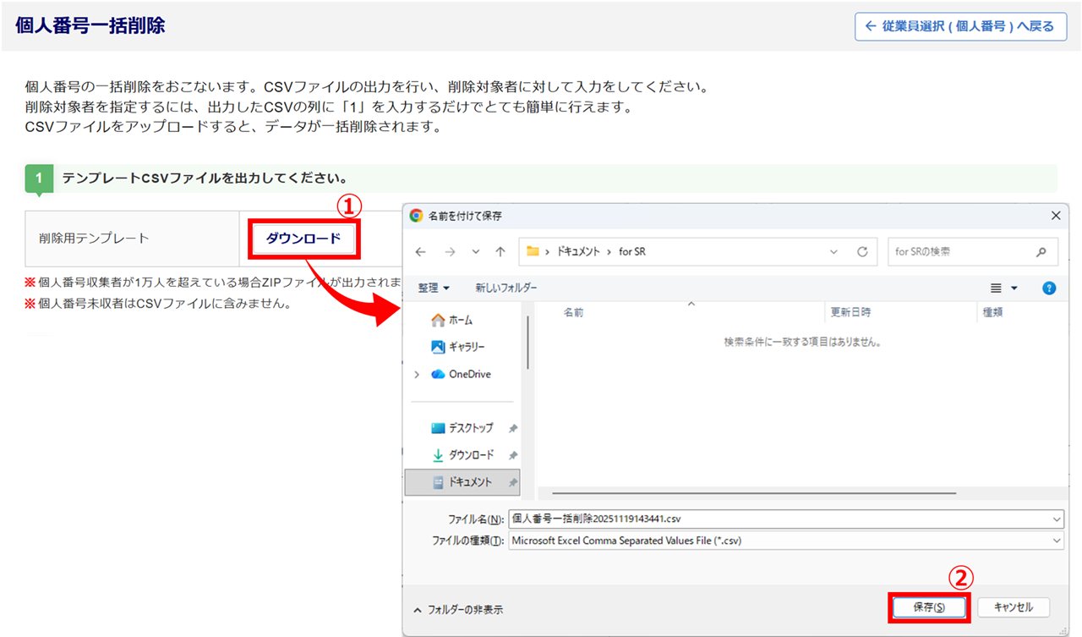The width and height of the screenshot is (1082, 637).
Task: Pin icon next to デスクトップ
Action: [x=513, y=429]
